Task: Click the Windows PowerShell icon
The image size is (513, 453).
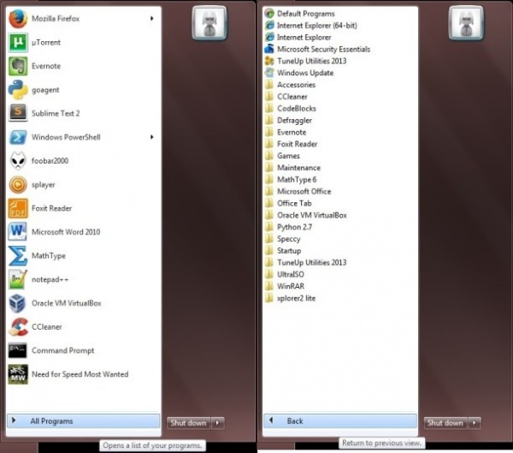Action: point(18,137)
